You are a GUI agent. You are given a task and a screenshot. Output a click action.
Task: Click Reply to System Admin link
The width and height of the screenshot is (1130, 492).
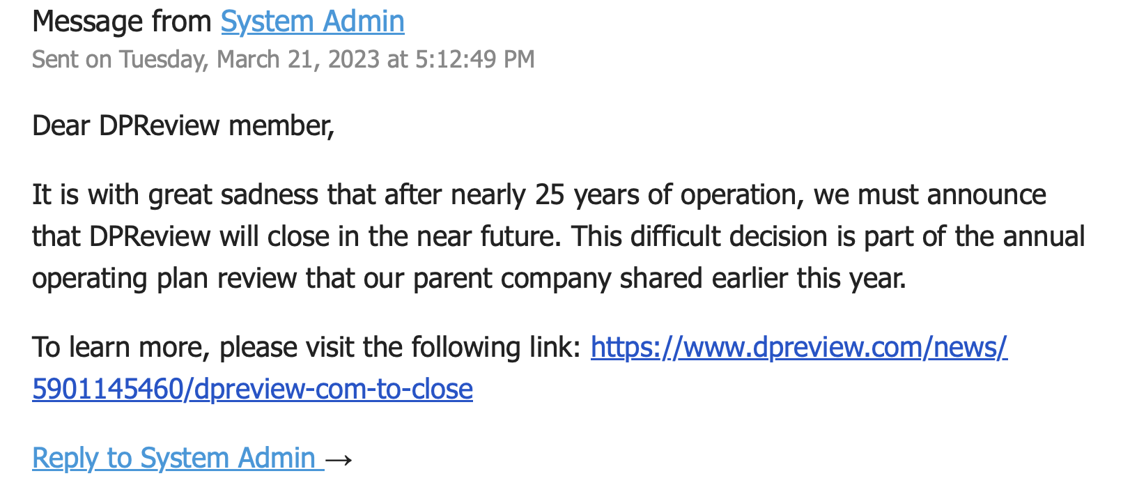178,458
